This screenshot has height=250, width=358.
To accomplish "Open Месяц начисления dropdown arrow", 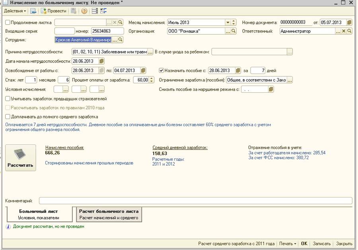I will pyautogui.click(x=228, y=22).
